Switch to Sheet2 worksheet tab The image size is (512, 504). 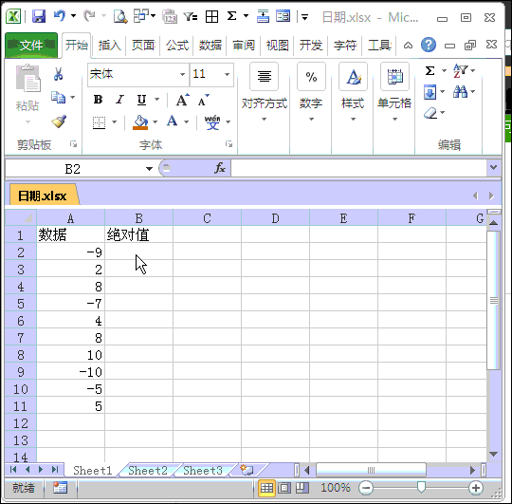pos(148,471)
